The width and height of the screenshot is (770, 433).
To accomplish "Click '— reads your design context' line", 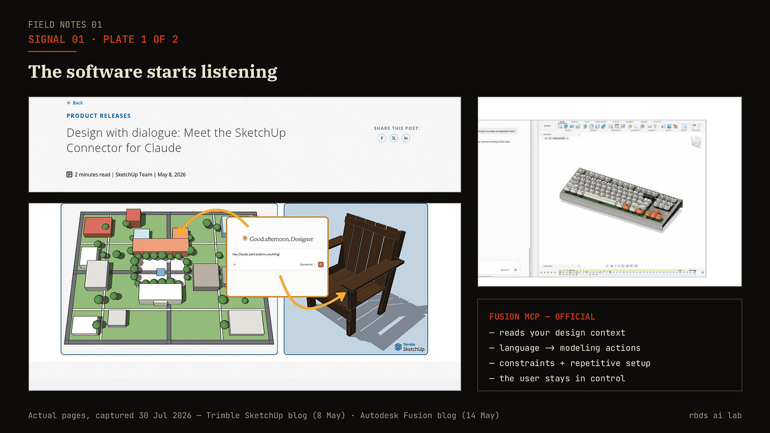I will (557, 333).
